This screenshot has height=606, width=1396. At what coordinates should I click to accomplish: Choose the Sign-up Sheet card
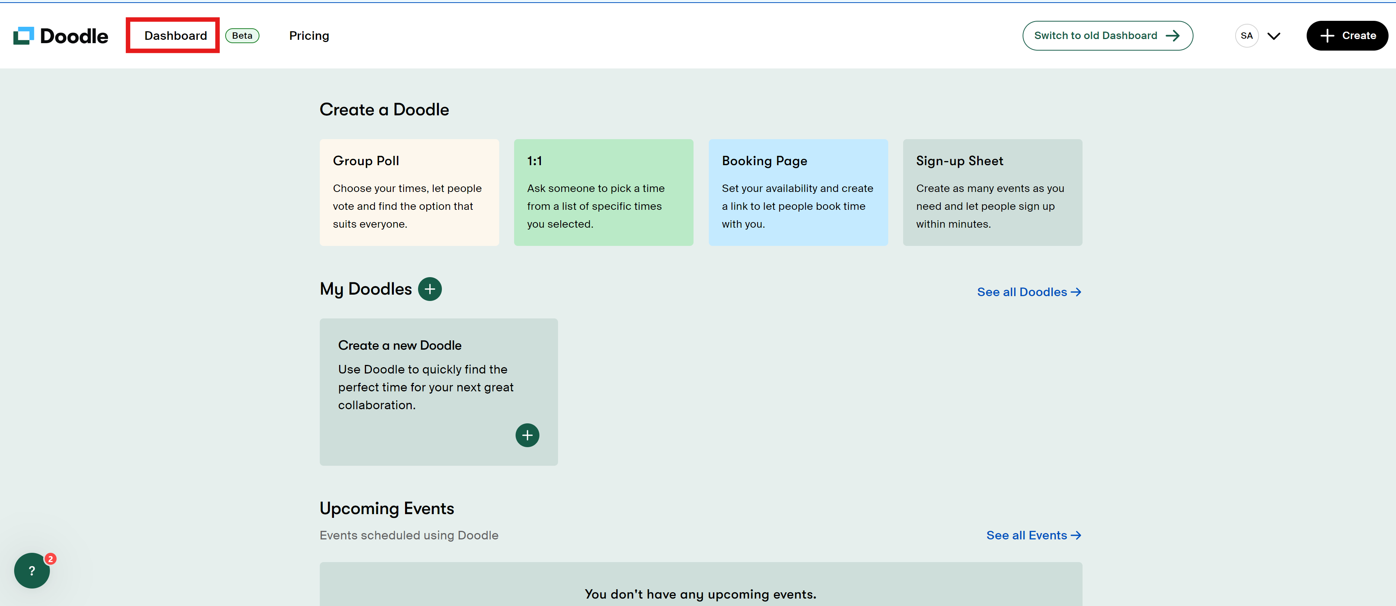pos(992,192)
